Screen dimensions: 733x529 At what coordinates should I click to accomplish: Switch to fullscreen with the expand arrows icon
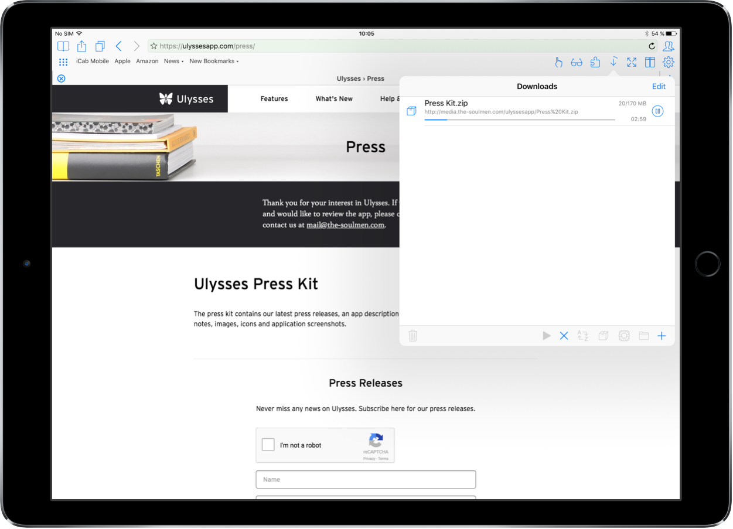point(632,62)
